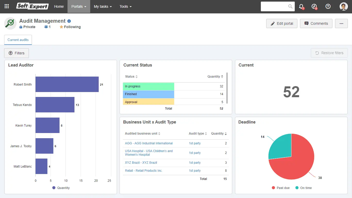Click the Audit Management magnifier portal icon
This screenshot has height=198, width=352.
coord(10,23)
